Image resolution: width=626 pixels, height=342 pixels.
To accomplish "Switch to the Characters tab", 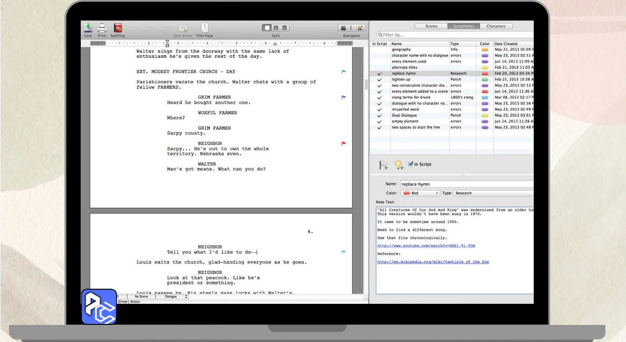I will click(x=496, y=26).
